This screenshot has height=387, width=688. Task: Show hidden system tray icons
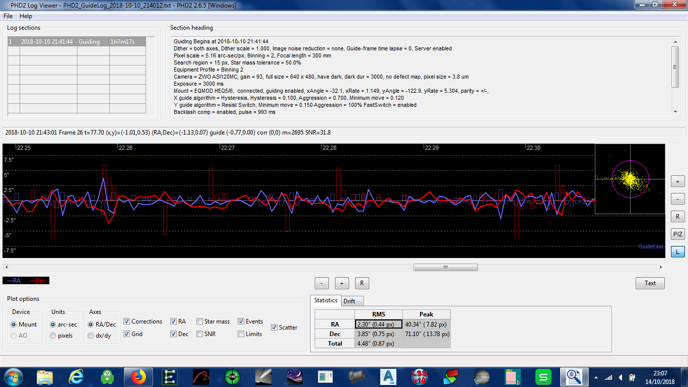click(597, 377)
